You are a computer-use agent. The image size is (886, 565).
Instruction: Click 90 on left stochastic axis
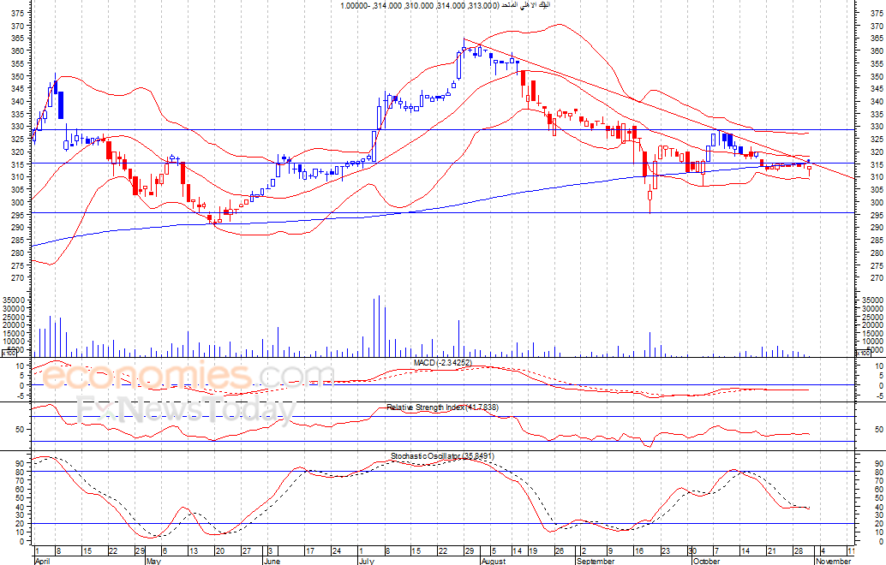click(21, 463)
